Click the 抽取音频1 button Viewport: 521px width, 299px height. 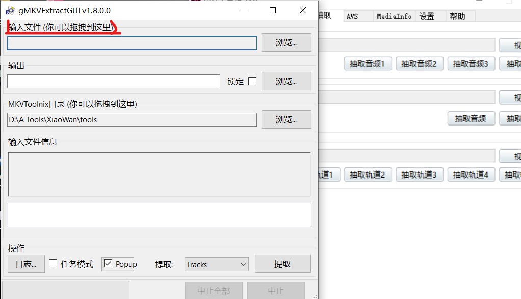coord(368,63)
